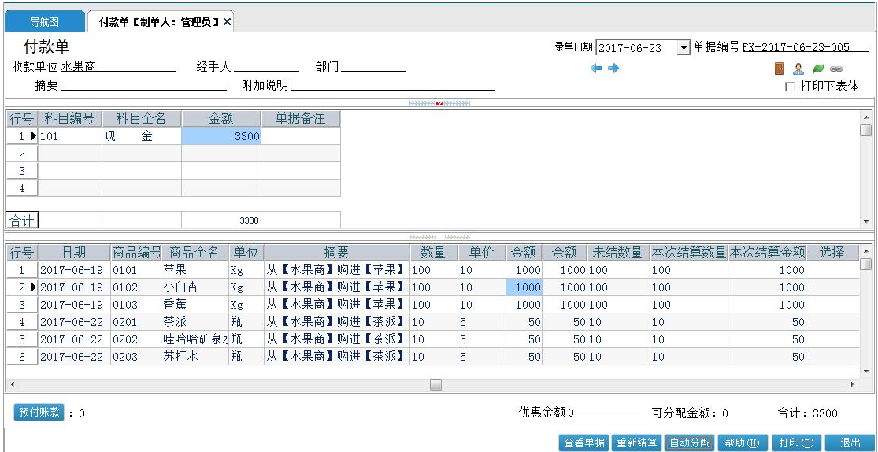The width and height of the screenshot is (878, 452).
Task: Click the blue right arrow for next document
Action: pos(613,69)
